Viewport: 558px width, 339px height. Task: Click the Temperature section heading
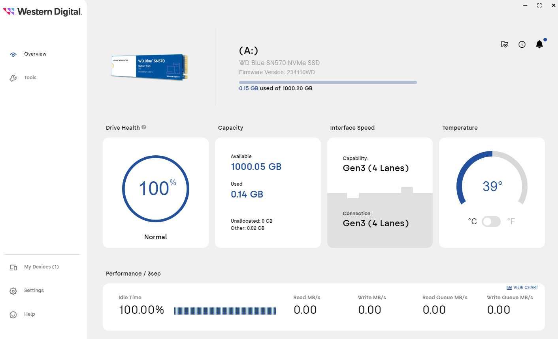click(460, 128)
